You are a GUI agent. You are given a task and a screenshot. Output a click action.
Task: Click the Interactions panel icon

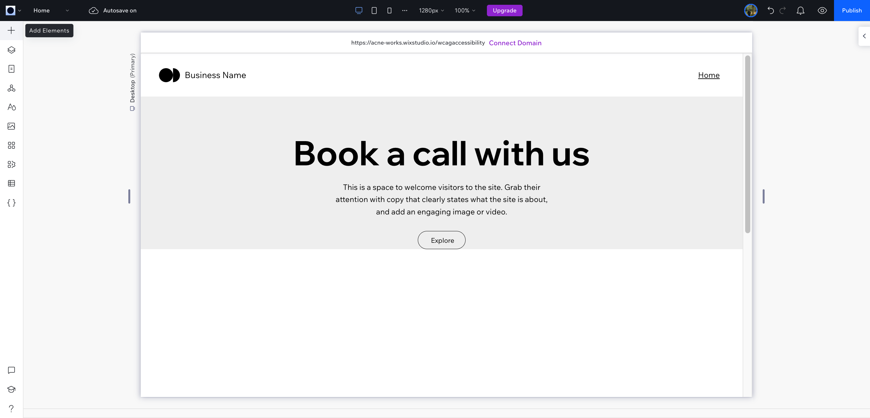(x=11, y=164)
